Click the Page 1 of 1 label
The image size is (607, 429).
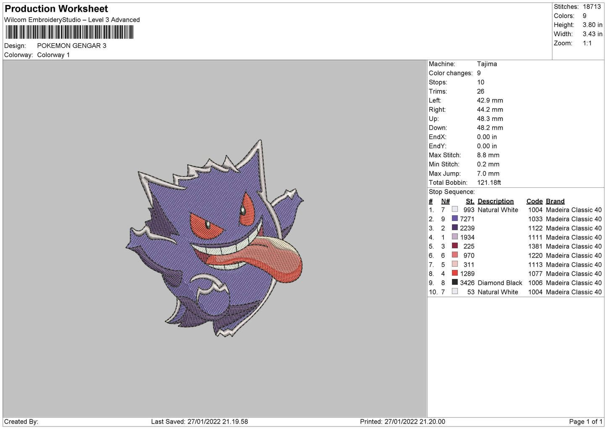pyautogui.click(x=586, y=421)
